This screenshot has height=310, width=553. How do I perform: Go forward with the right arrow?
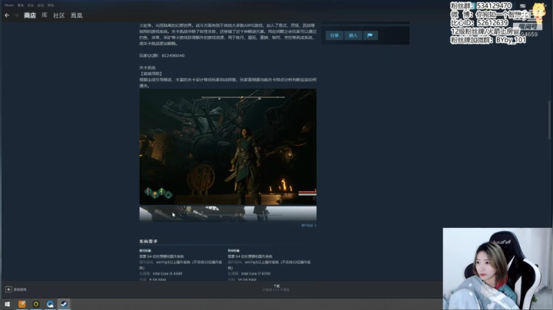[x=16, y=15]
